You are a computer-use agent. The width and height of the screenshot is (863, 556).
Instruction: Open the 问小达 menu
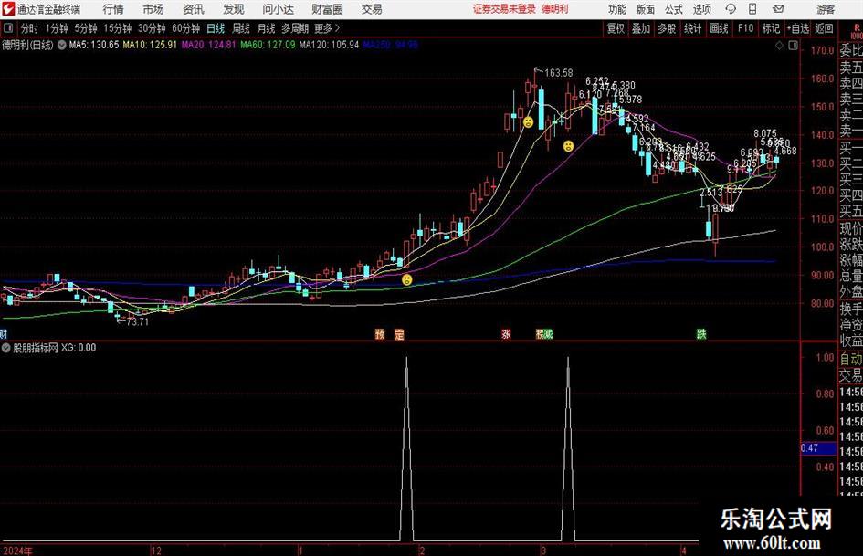278,9
